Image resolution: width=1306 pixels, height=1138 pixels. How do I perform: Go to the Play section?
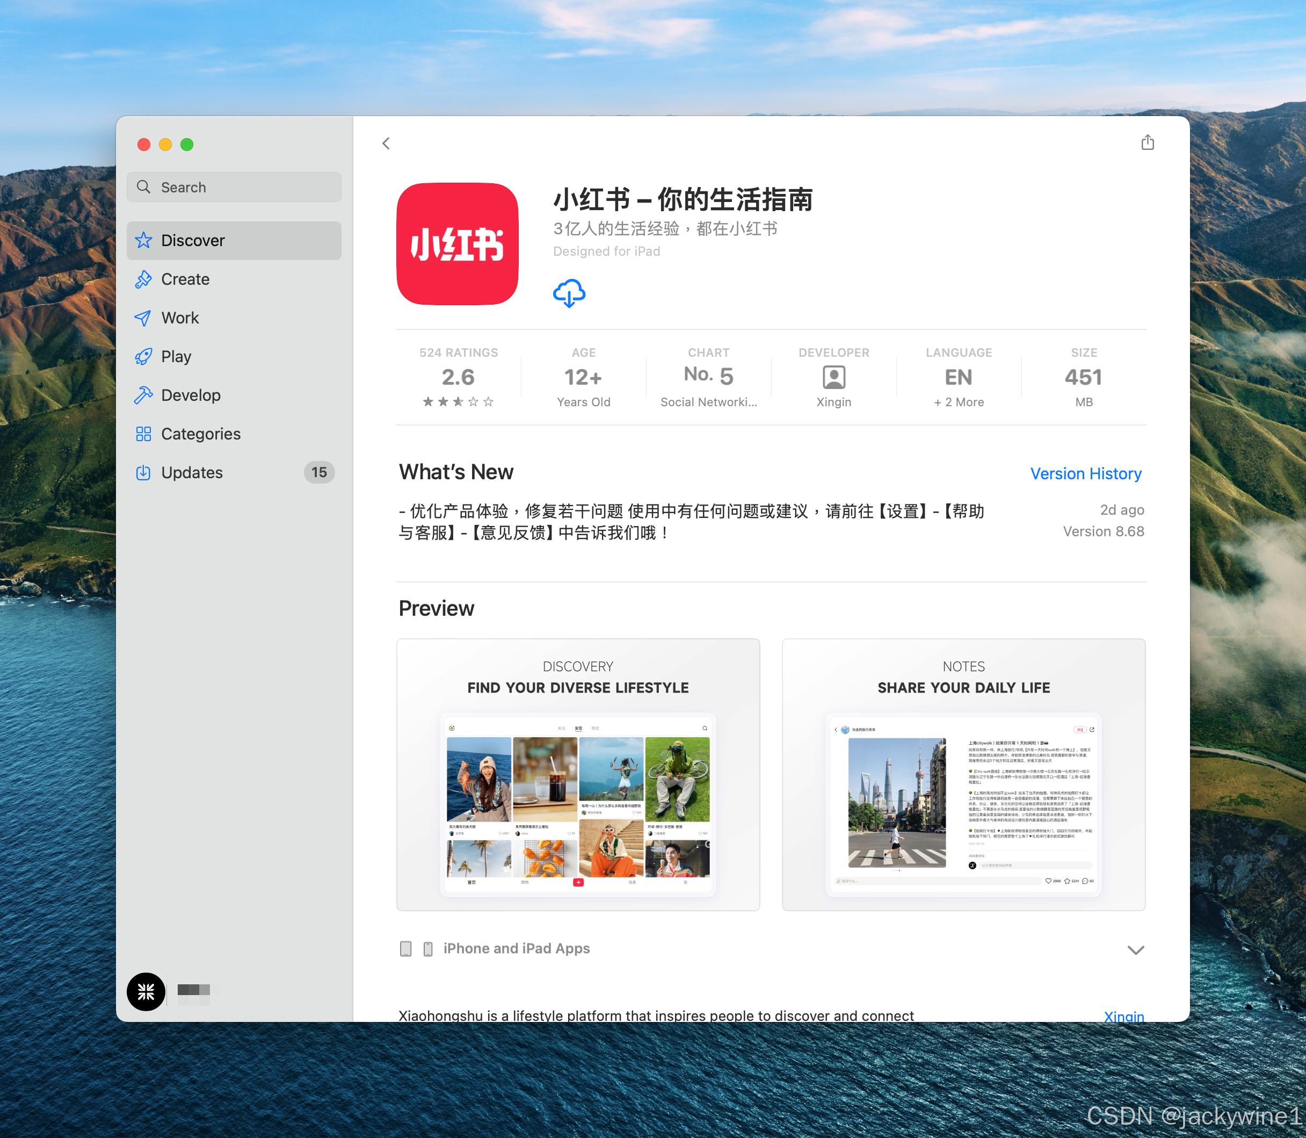177,357
